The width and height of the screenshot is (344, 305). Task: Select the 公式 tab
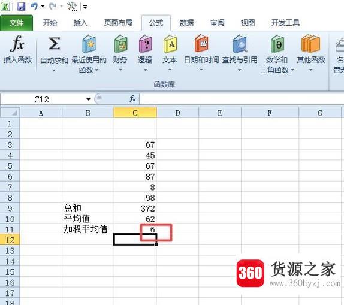tap(156, 23)
